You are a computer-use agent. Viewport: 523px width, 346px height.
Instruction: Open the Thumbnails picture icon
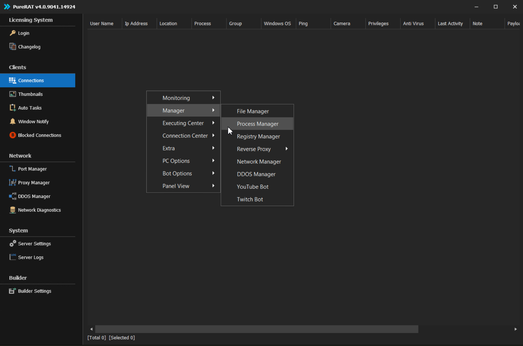[12, 94]
